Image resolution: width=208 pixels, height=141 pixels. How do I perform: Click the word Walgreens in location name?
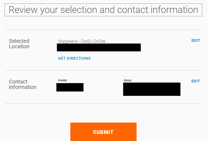pos(68,41)
